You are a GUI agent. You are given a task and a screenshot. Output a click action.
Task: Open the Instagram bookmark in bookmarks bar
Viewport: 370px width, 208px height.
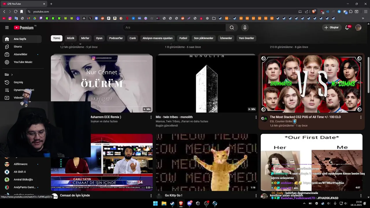pos(10,18)
